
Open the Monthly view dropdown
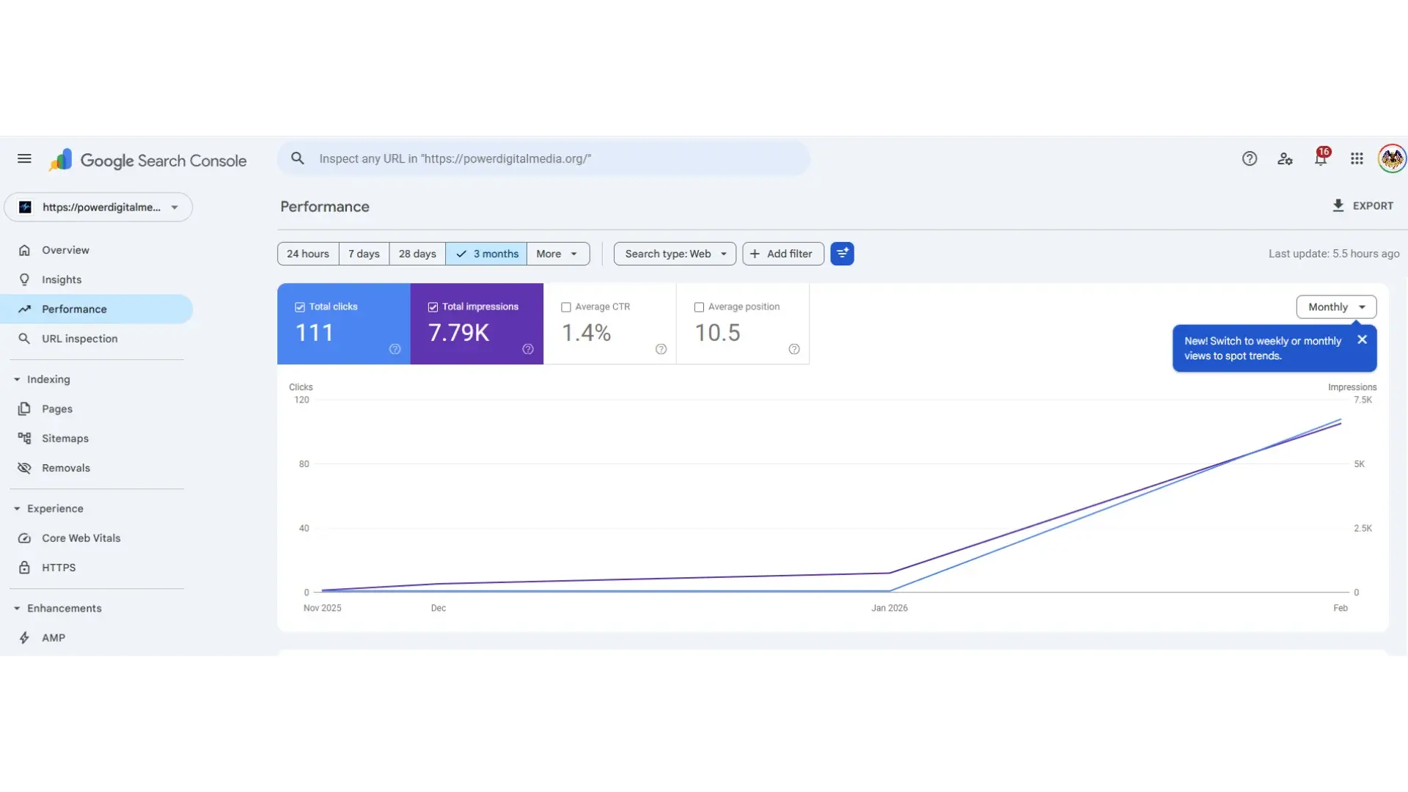[x=1335, y=307]
